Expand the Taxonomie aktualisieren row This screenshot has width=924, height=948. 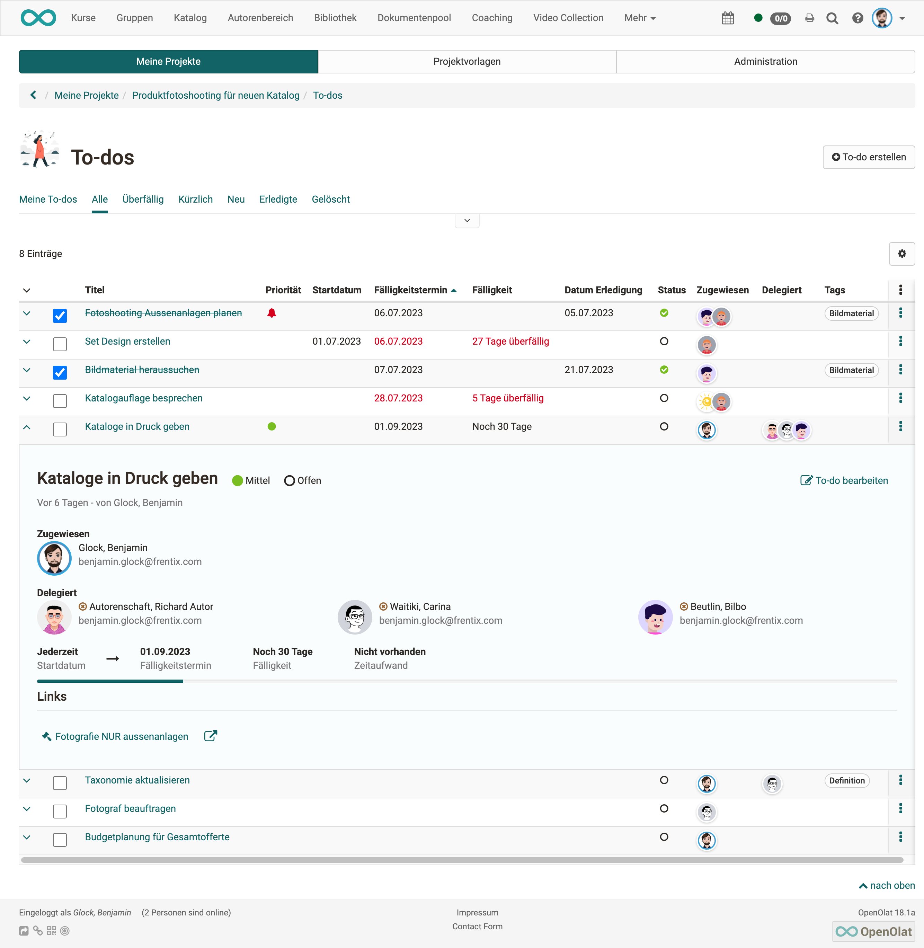pyautogui.click(x=27, y=781)
